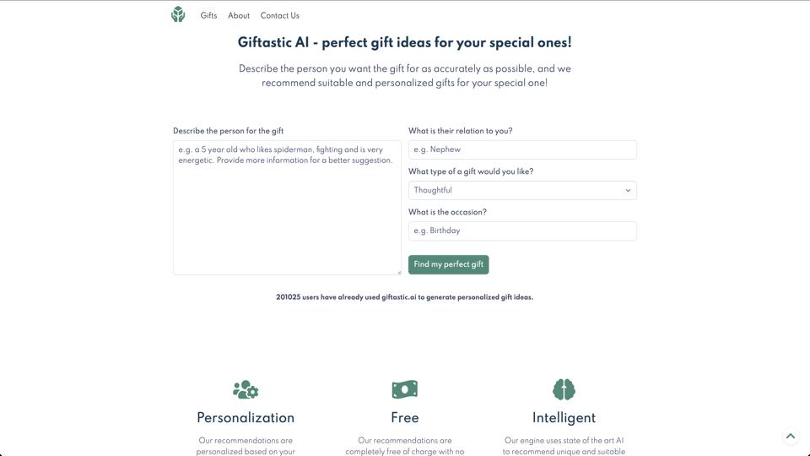Click the Intelligent brain icon
The image size is (810, 456).
[x=564, y=389]
